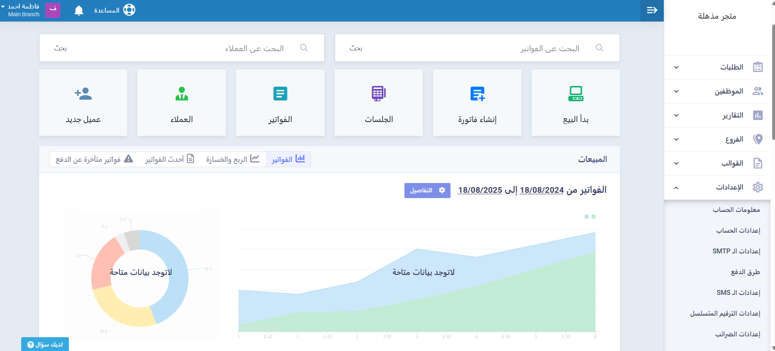Open the Sessions (الجلسات) tile
775x351 pixels.
(378, 102)
